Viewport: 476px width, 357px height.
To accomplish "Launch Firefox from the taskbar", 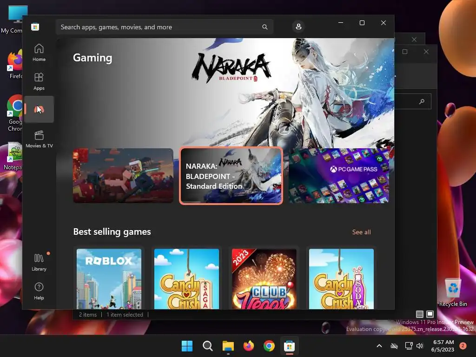I will point(249,346).
